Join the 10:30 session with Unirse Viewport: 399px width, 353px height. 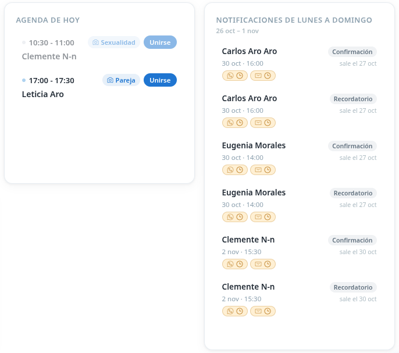(160, 42)
